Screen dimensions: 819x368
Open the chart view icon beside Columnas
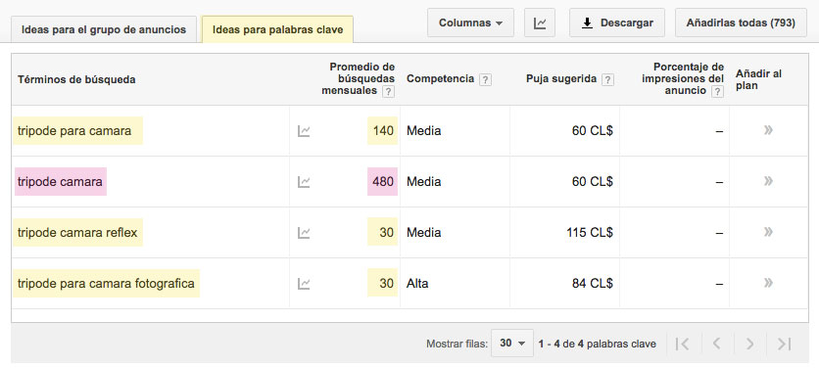(540, 23)
